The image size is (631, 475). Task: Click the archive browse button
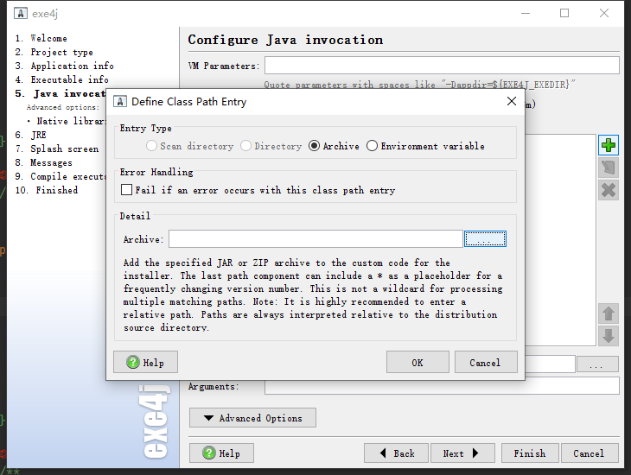(485, 239)
